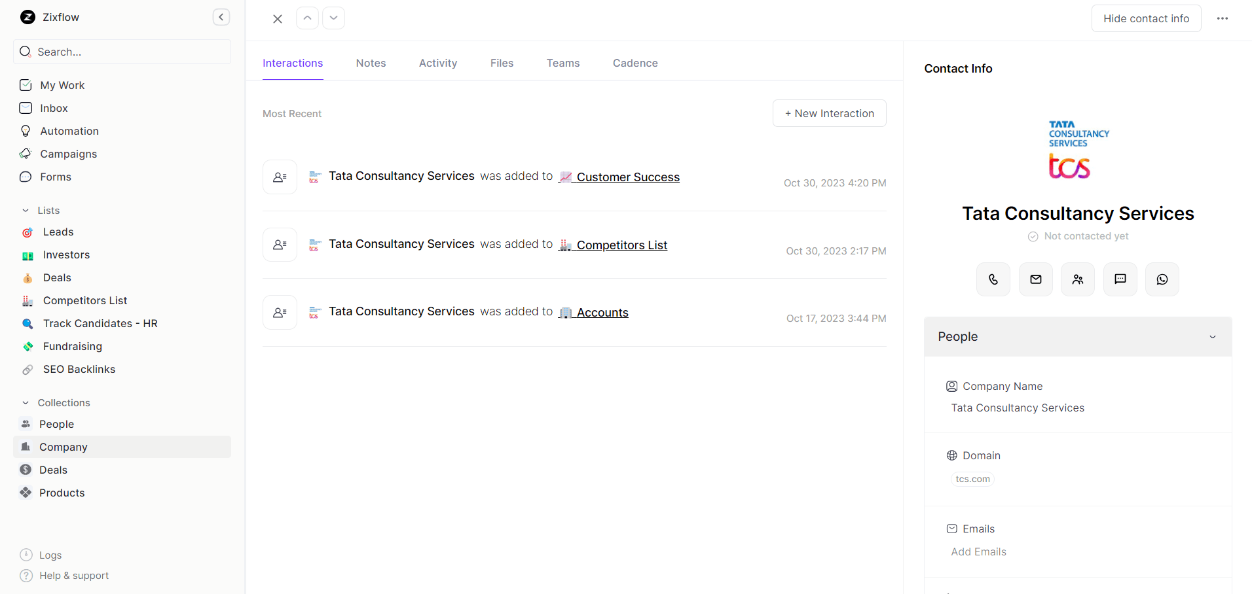
Task: Open the email action icon
Action: 1035,279
